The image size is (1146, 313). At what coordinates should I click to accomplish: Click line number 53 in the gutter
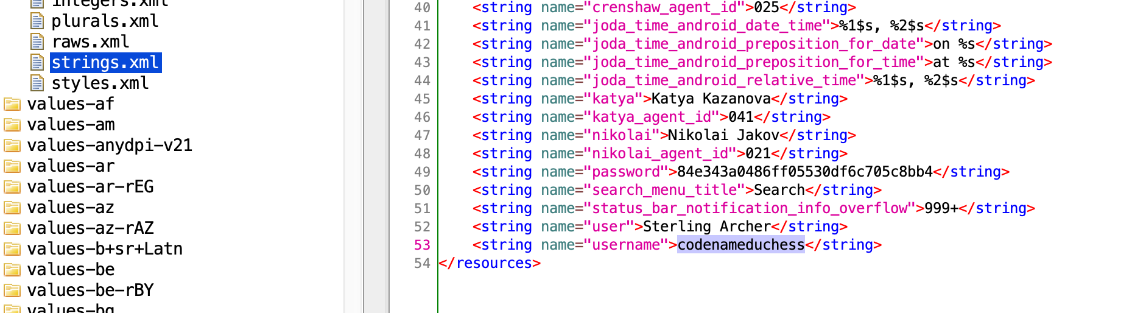point(422,245)
